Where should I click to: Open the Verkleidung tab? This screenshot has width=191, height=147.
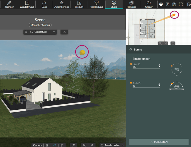96,4
